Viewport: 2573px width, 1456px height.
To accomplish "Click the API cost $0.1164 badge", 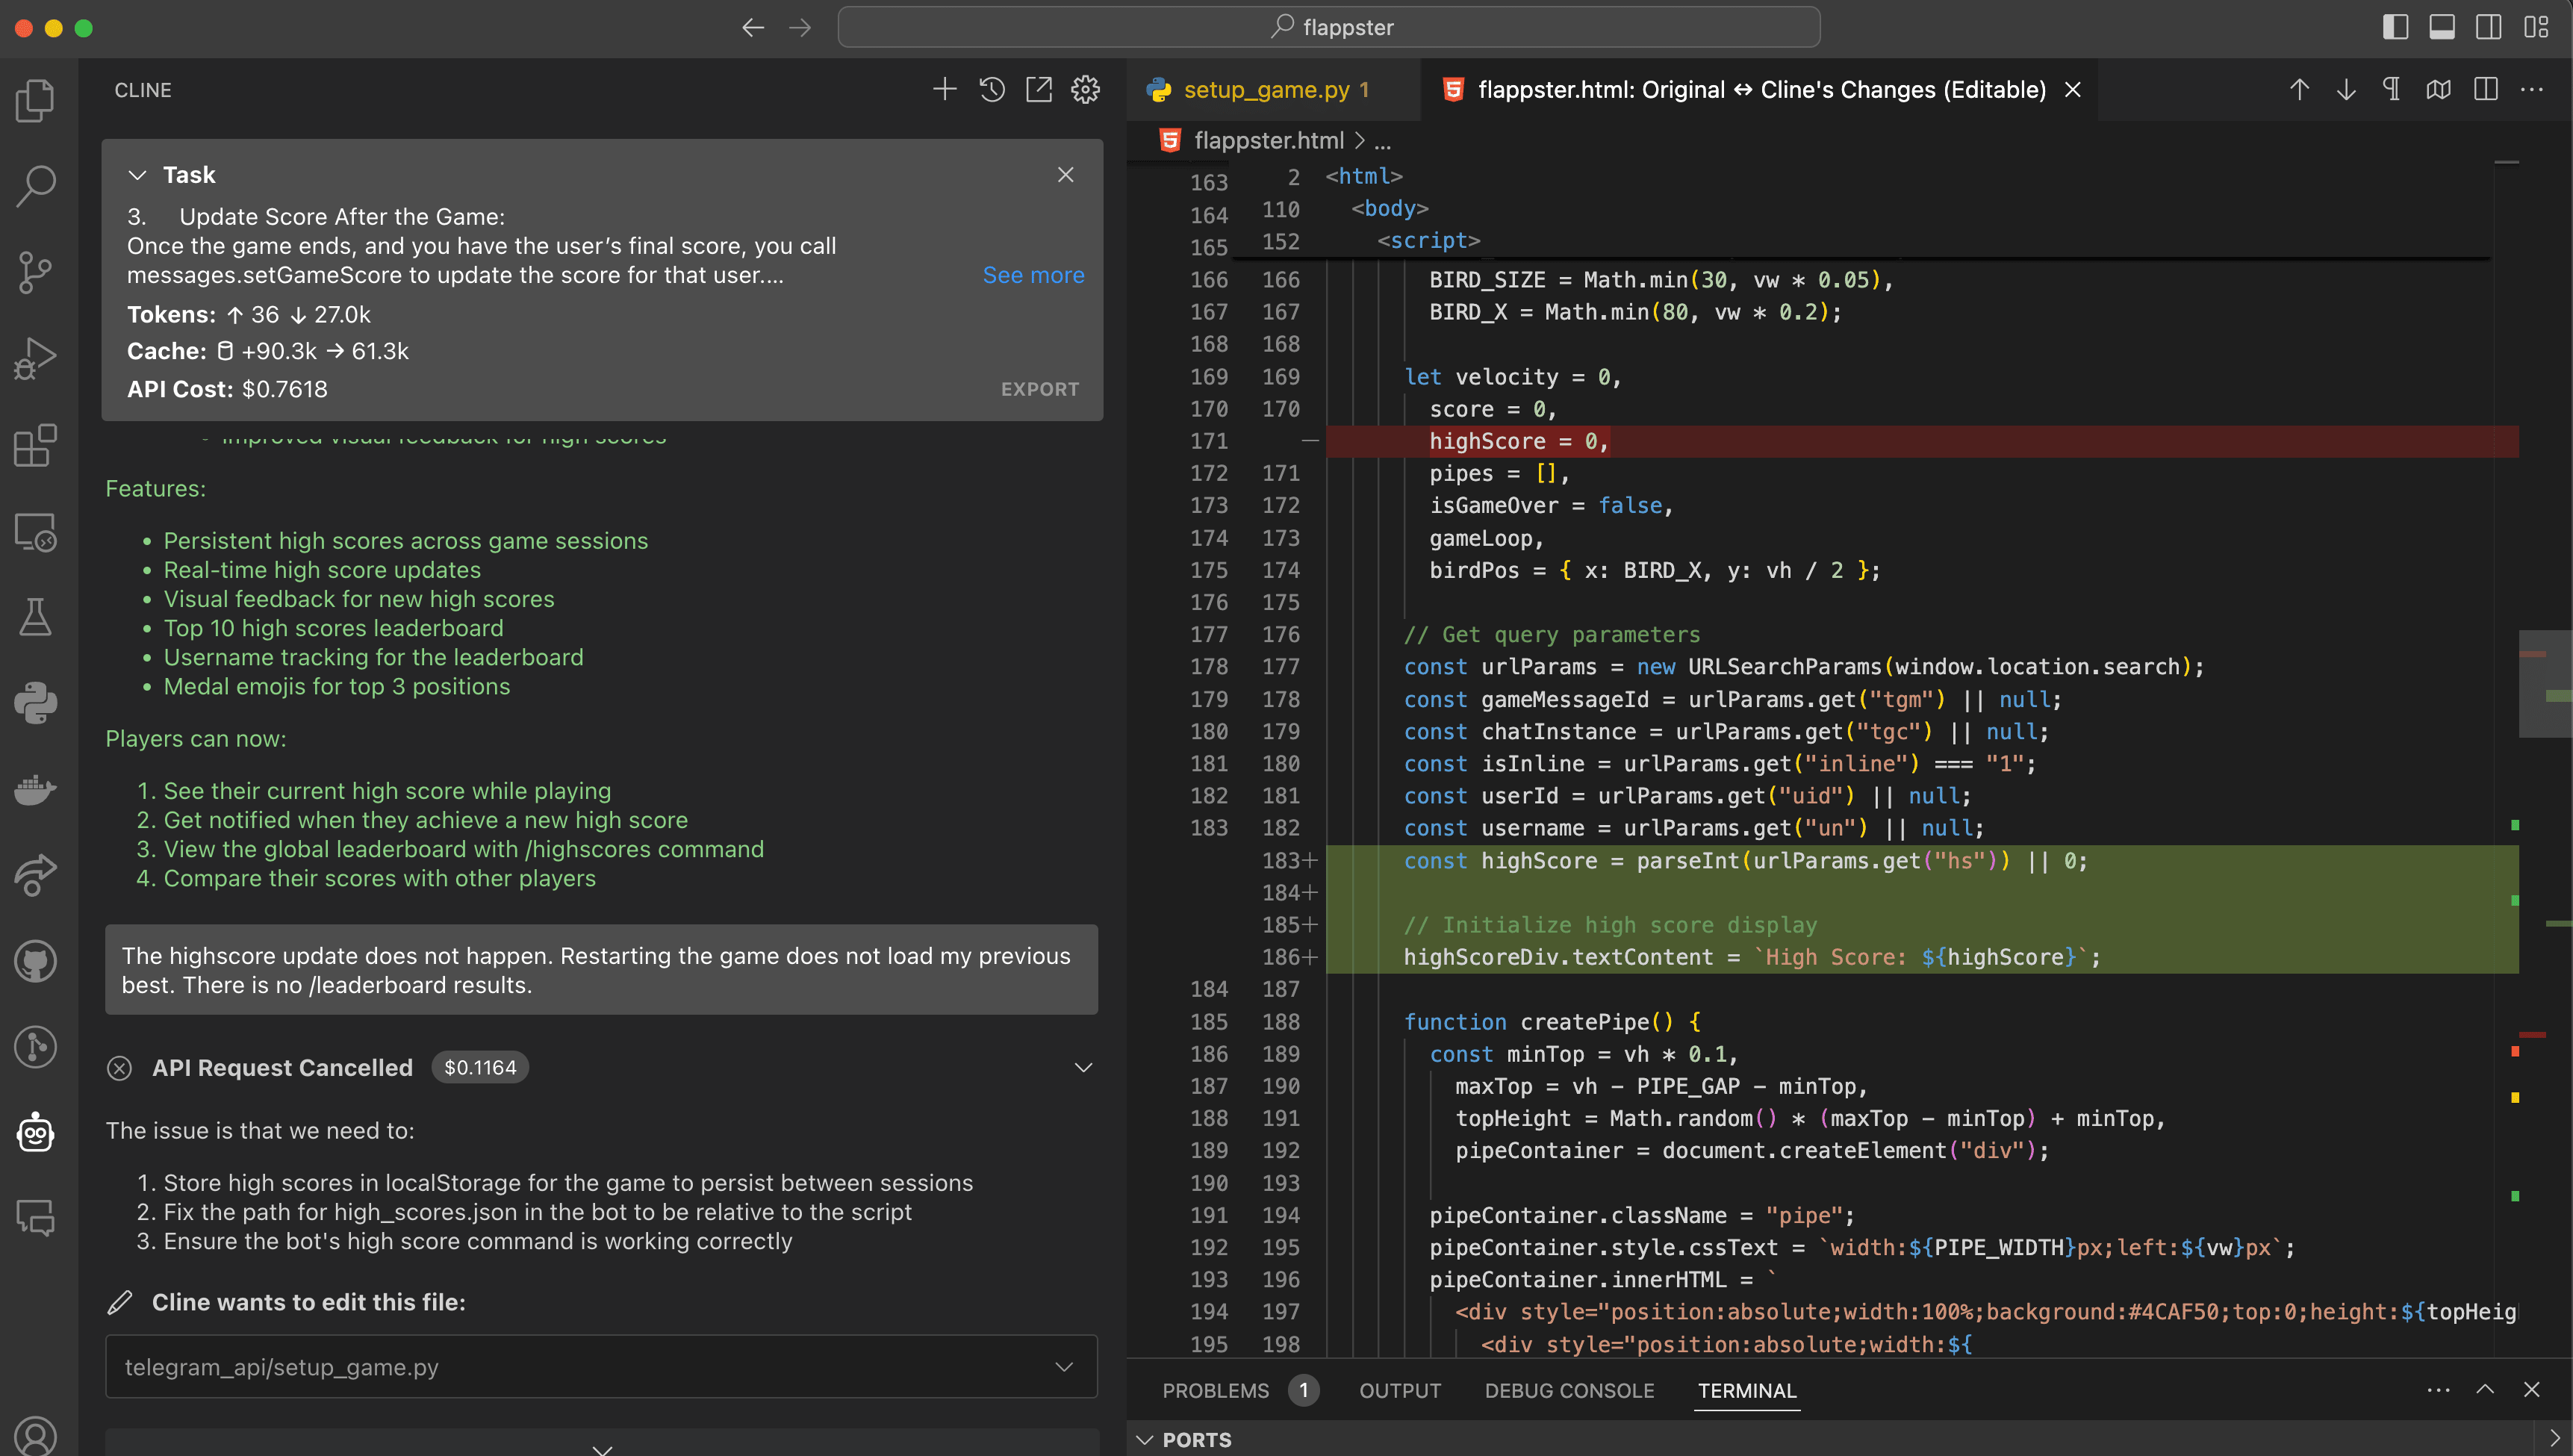I will click(x=480, y=1068).
